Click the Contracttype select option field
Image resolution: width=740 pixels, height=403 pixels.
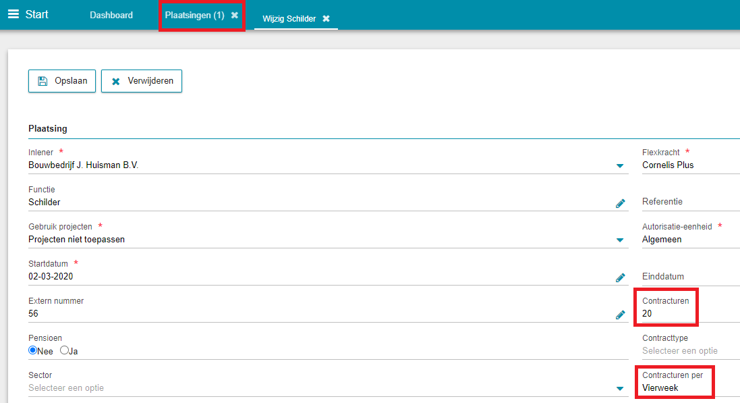(680, 351)
